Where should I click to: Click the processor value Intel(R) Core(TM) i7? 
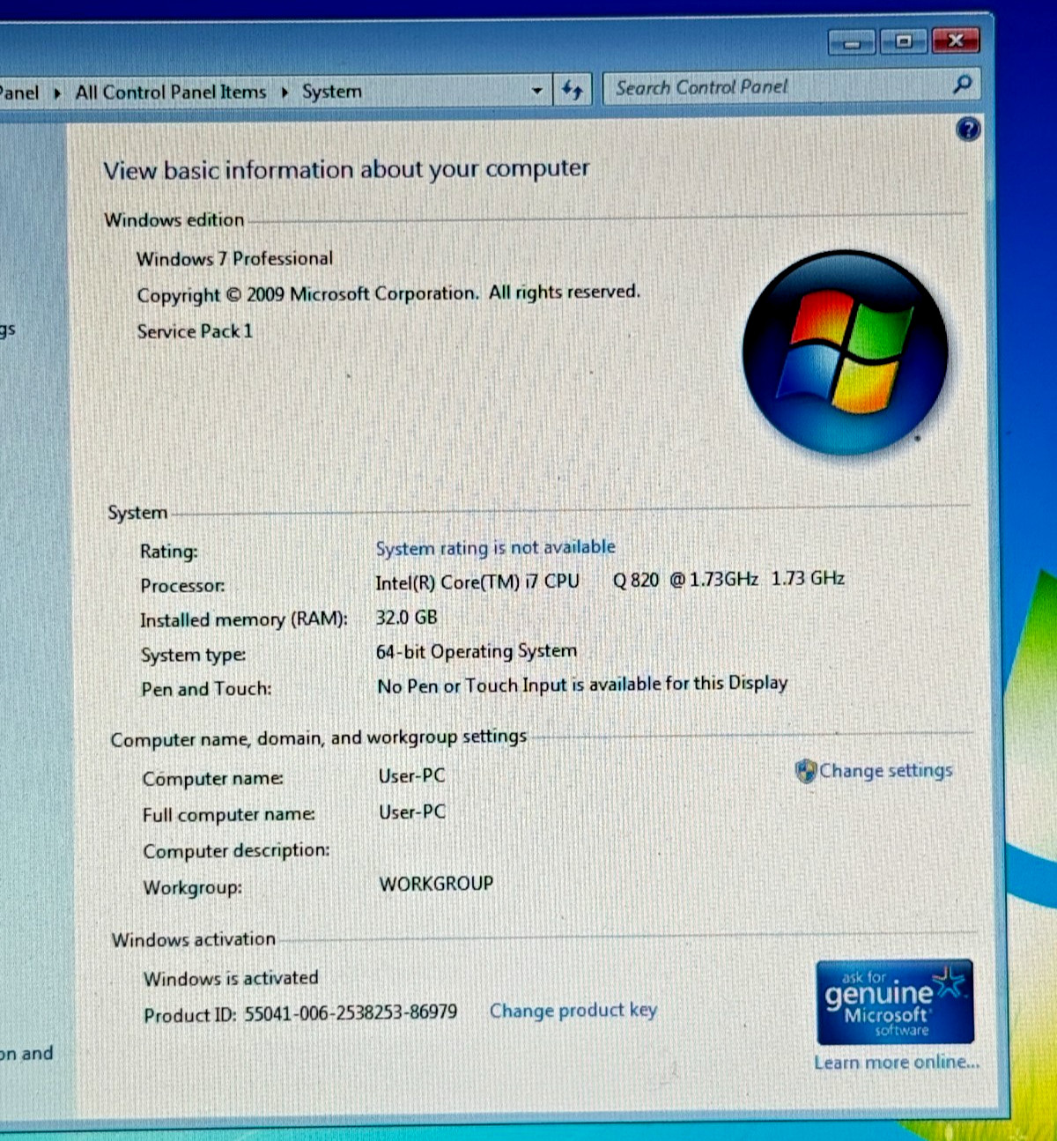610,580
